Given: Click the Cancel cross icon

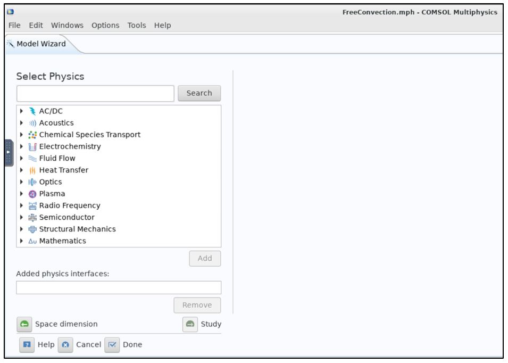Looking at the screenshot, I should 65,344.
